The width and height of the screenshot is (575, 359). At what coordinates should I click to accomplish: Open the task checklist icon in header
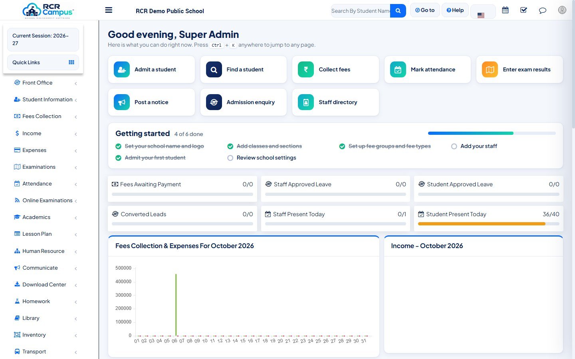523,10
